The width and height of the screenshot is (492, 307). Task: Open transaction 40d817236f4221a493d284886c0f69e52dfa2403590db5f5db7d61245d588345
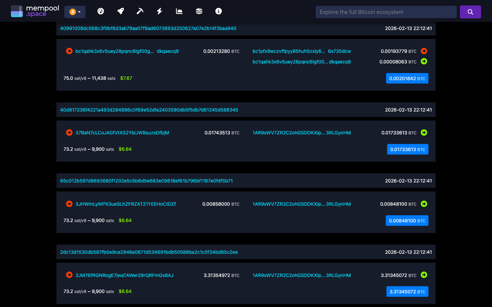(149, 110)
